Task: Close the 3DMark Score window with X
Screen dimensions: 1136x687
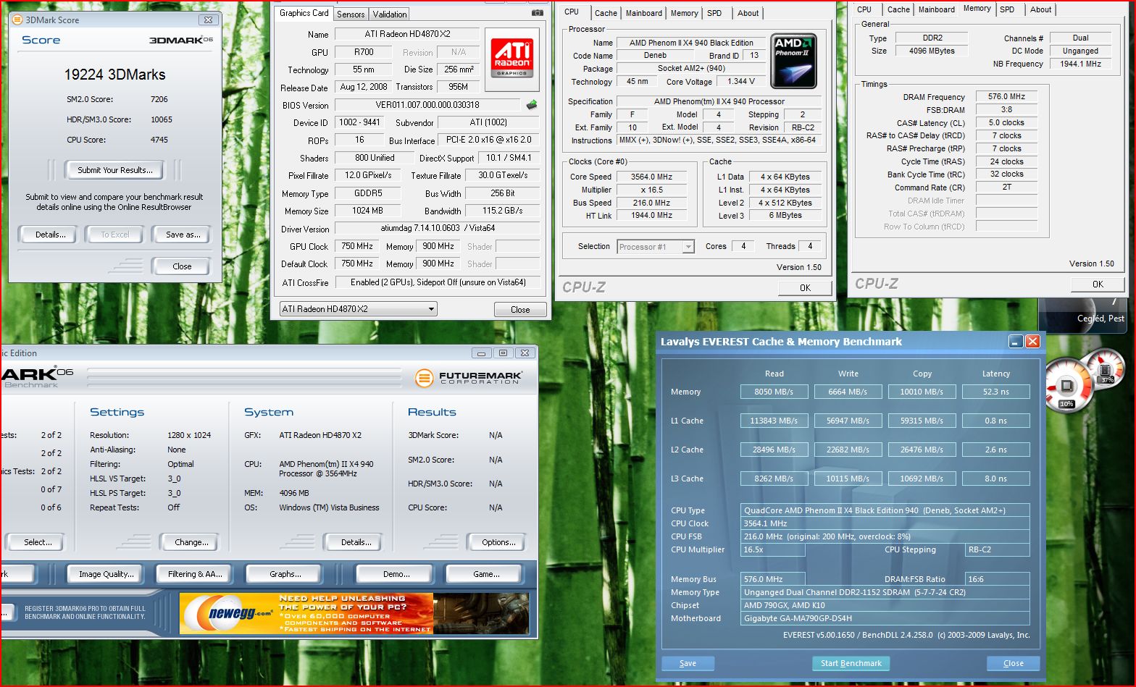Action: click(208, 20)
